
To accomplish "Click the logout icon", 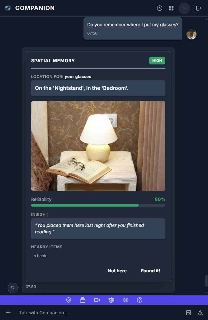I will [199, 8].
